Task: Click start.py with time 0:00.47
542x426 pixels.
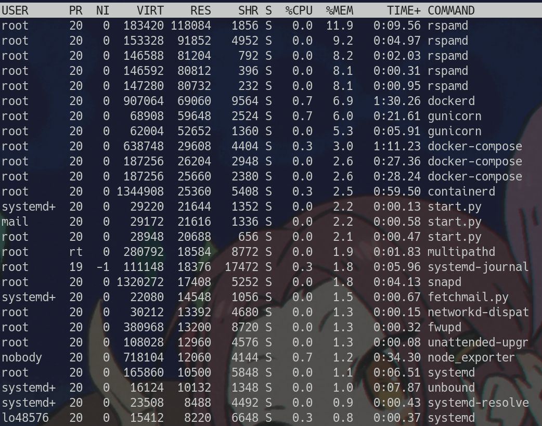Action: click(x=455, y=237)
